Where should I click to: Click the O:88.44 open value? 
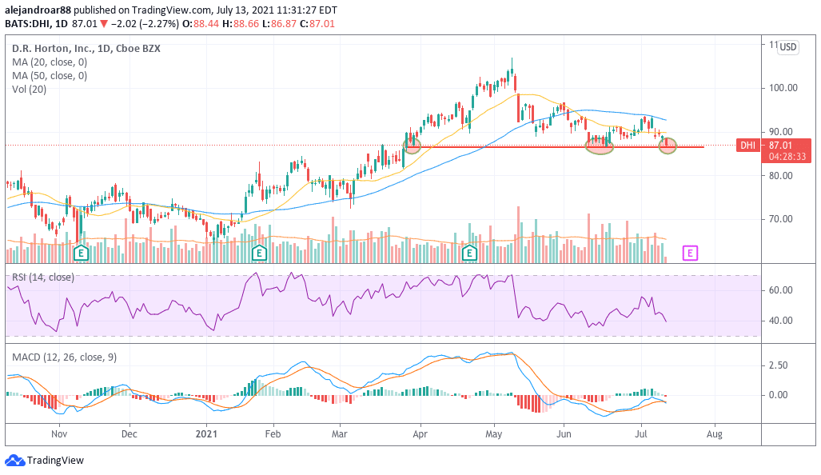[201, 23]
